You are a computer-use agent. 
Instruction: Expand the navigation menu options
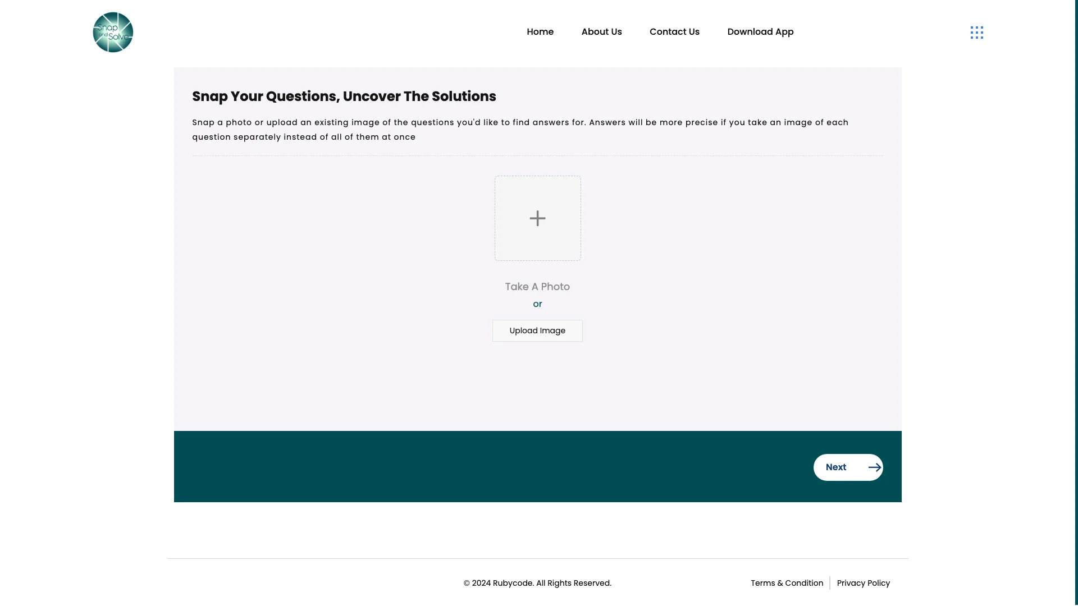[x=976, y=32]
